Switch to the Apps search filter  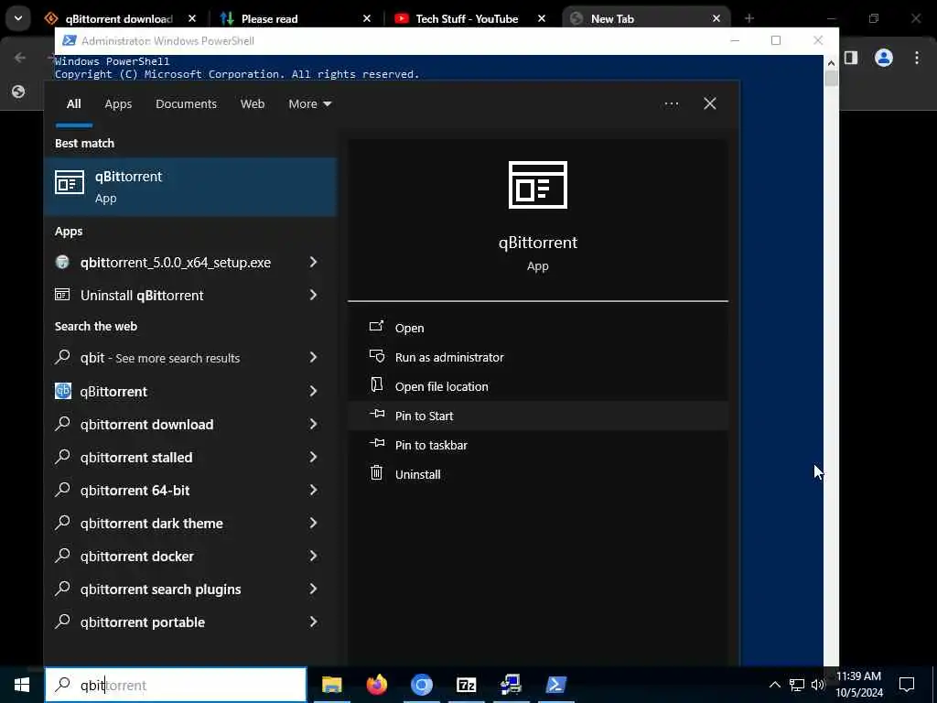(x=118, y=104)
